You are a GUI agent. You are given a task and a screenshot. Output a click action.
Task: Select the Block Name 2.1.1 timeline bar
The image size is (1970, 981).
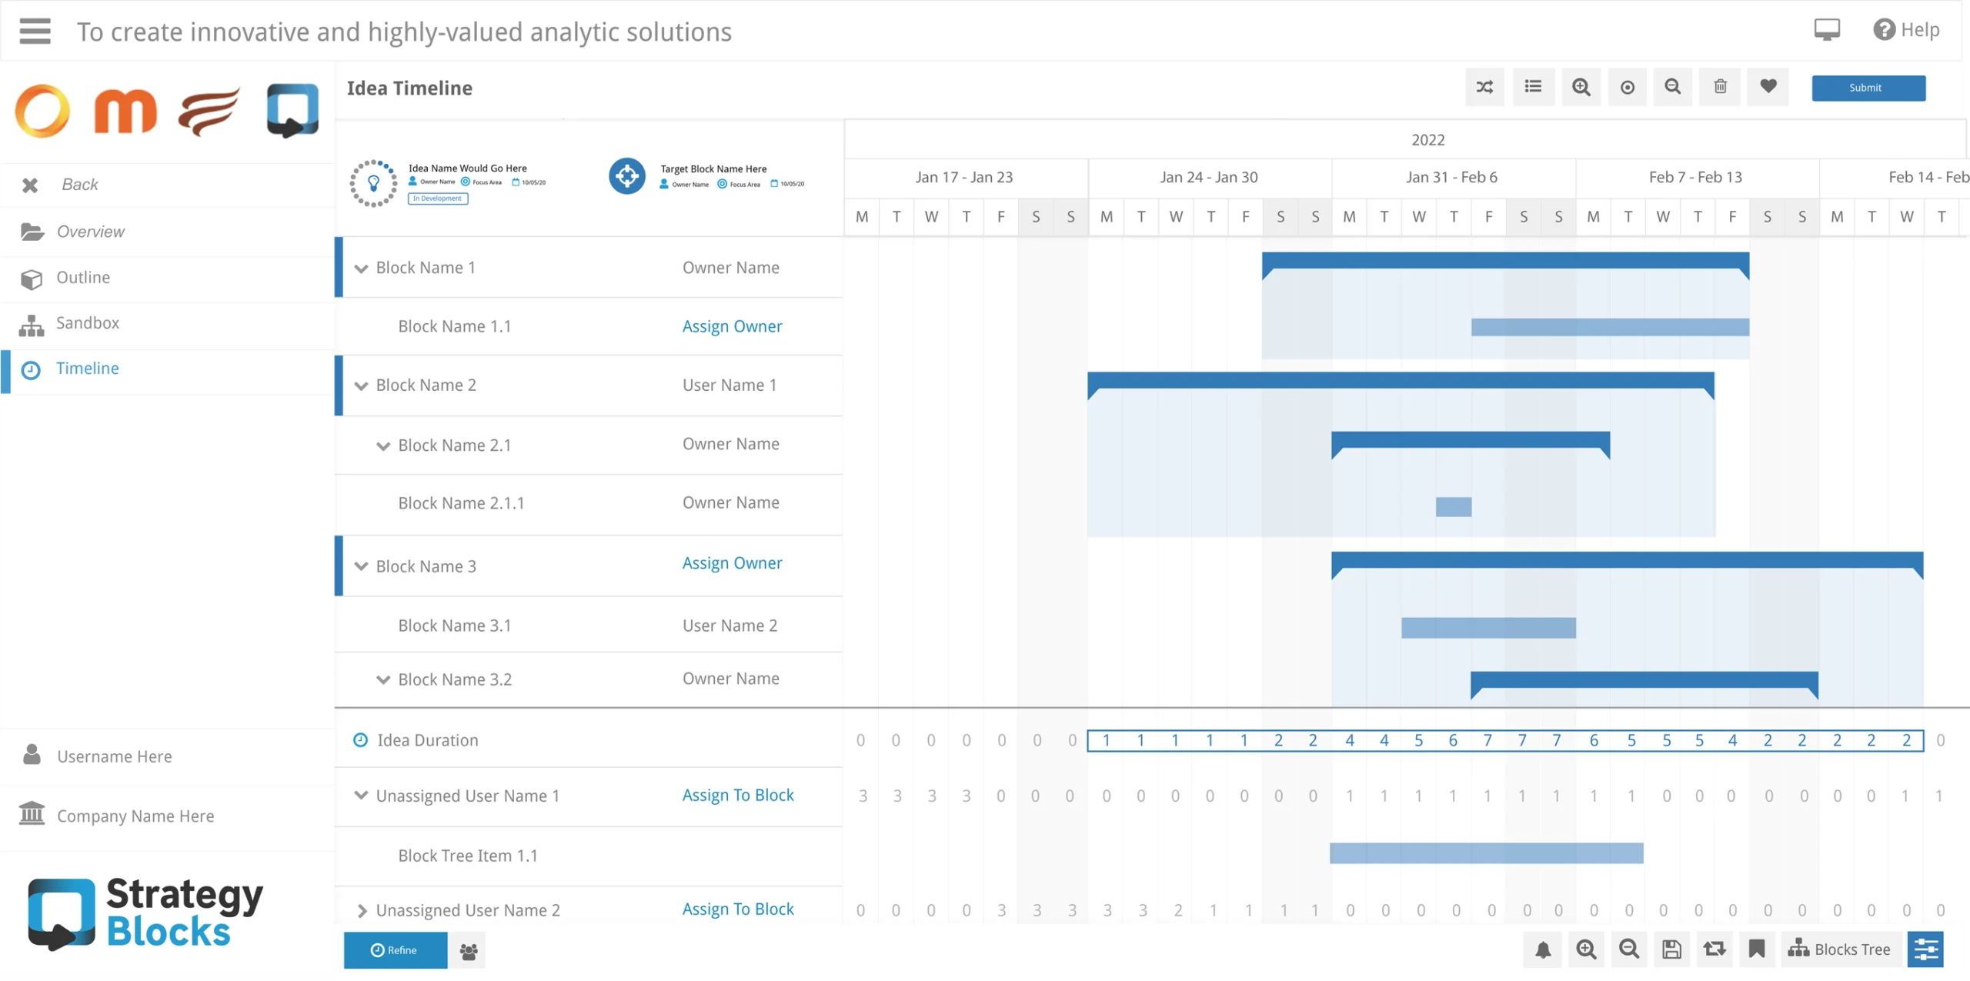point(1454,507)
